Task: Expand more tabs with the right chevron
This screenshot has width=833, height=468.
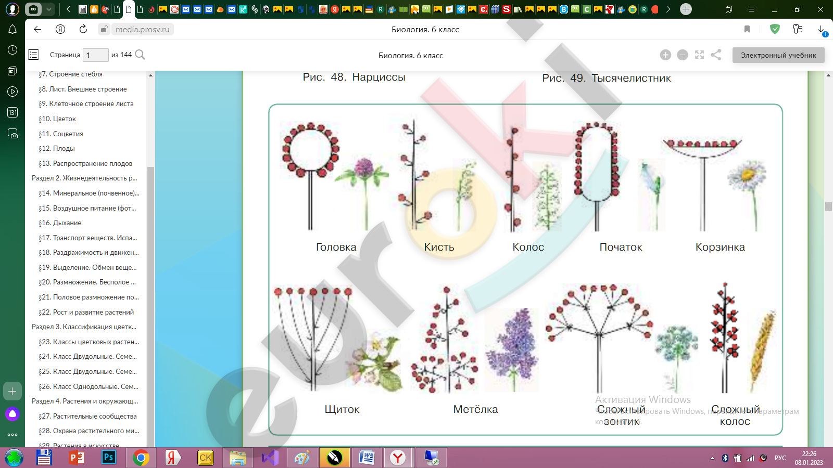Action: point(668,9)
